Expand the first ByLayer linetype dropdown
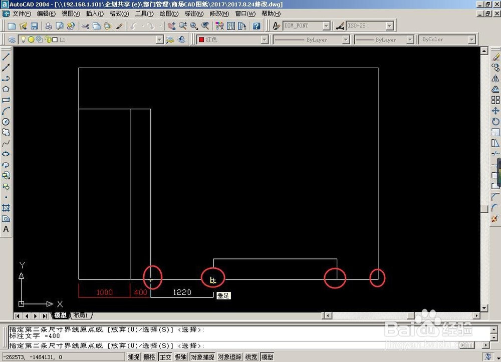 coord(346,40)
